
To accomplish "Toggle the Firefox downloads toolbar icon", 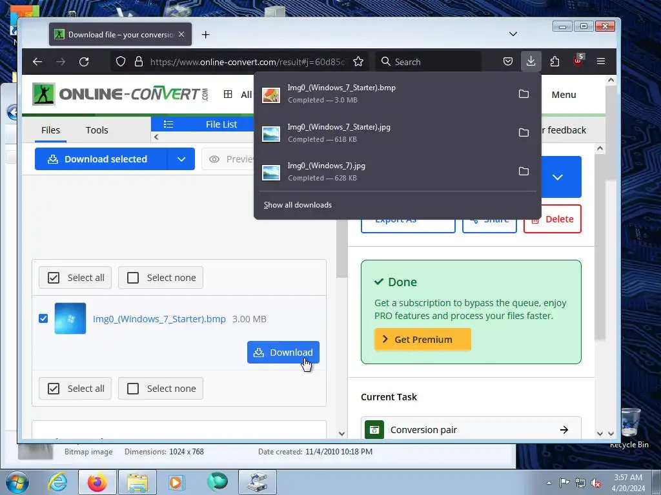I will click(x=531, y=61).
